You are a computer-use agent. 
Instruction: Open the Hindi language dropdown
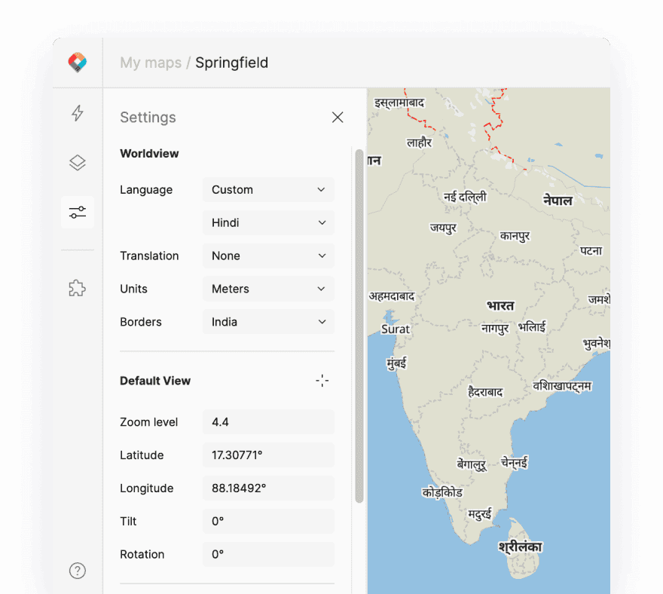pyautogui.click(x=268, y=222)
